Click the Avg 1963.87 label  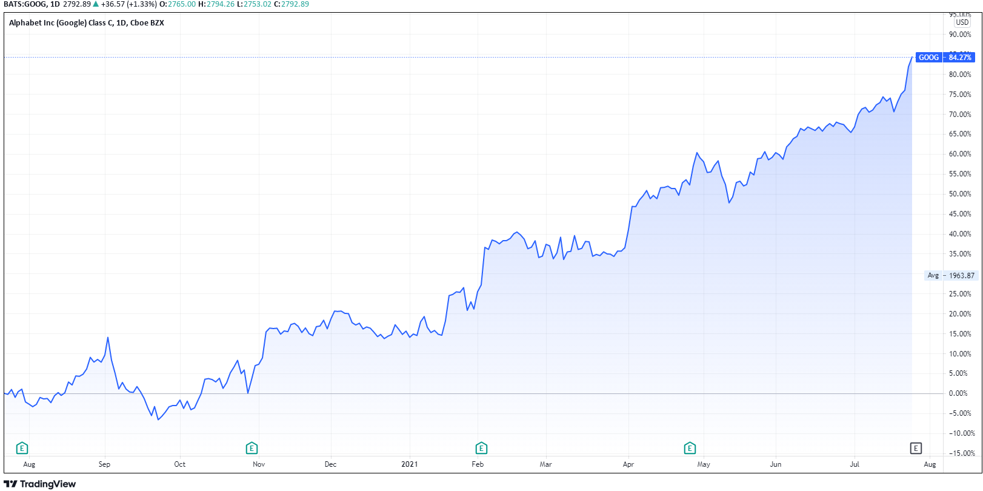(951, 275)
